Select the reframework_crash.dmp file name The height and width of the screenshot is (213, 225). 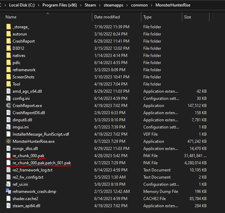click(x=34, y=192)
